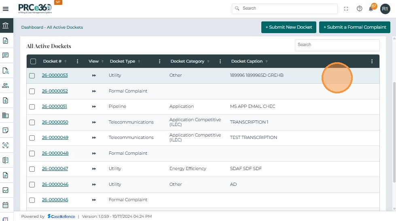
Task: Open the help question mark icon
Action: click(x=359, y=8)
